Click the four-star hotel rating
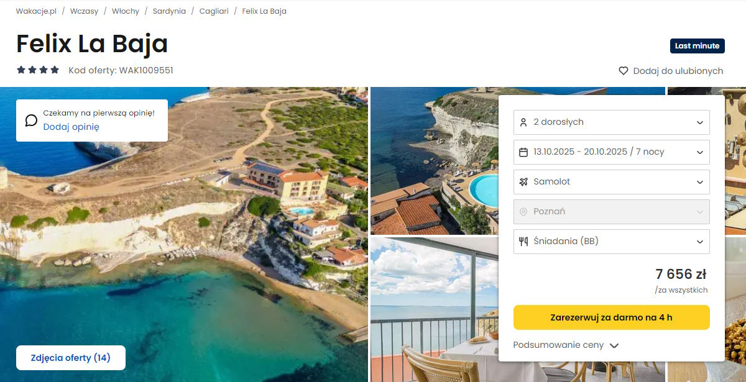Viewport: 746px width, 382px height. [x=38, y=70]
